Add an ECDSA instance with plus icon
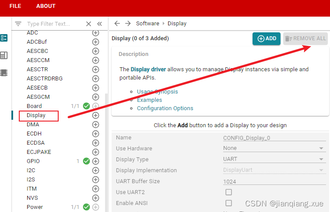Viewport: 330px width, 212px height. coord(95,143)
